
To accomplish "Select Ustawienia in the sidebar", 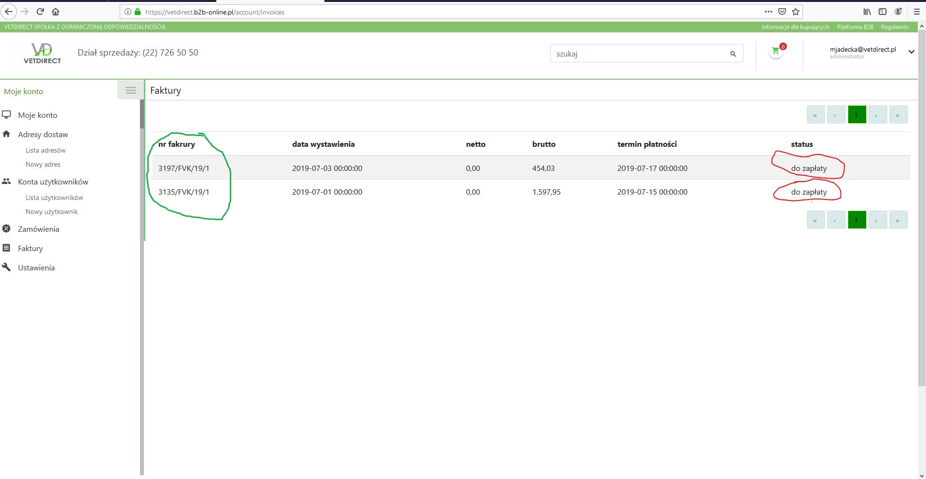I will [36, 268].
